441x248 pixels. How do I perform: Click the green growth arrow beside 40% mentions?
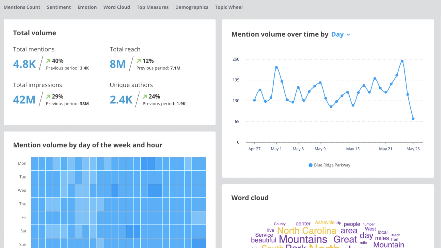(x=49, y=60)
